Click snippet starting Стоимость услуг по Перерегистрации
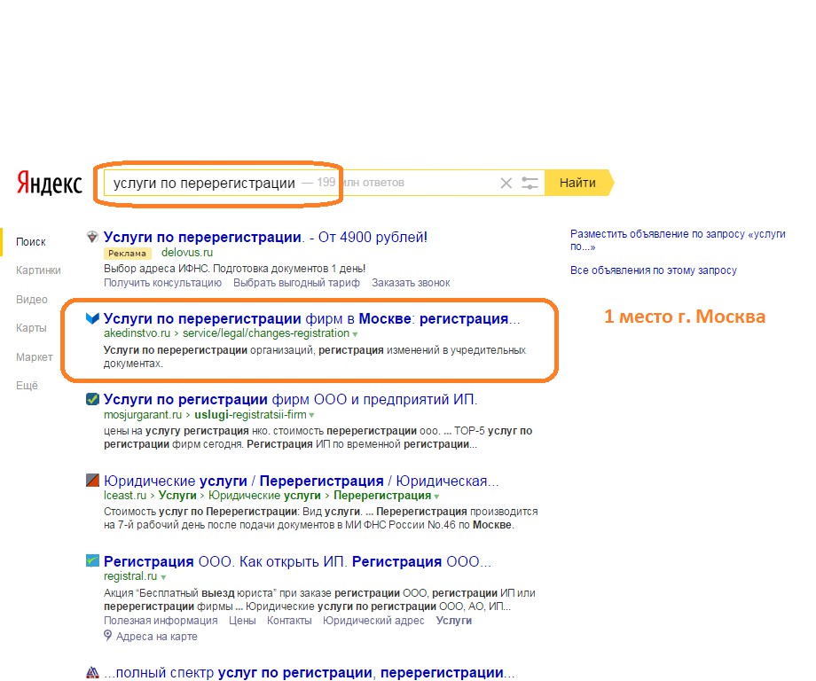816x681 pixels. [320, 518]
